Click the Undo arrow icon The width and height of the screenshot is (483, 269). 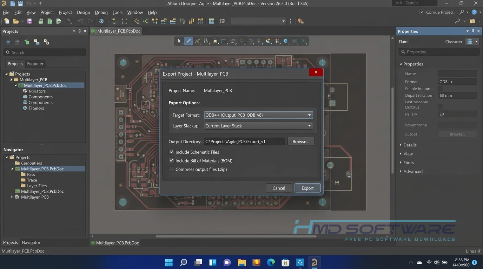click(81, 21)
